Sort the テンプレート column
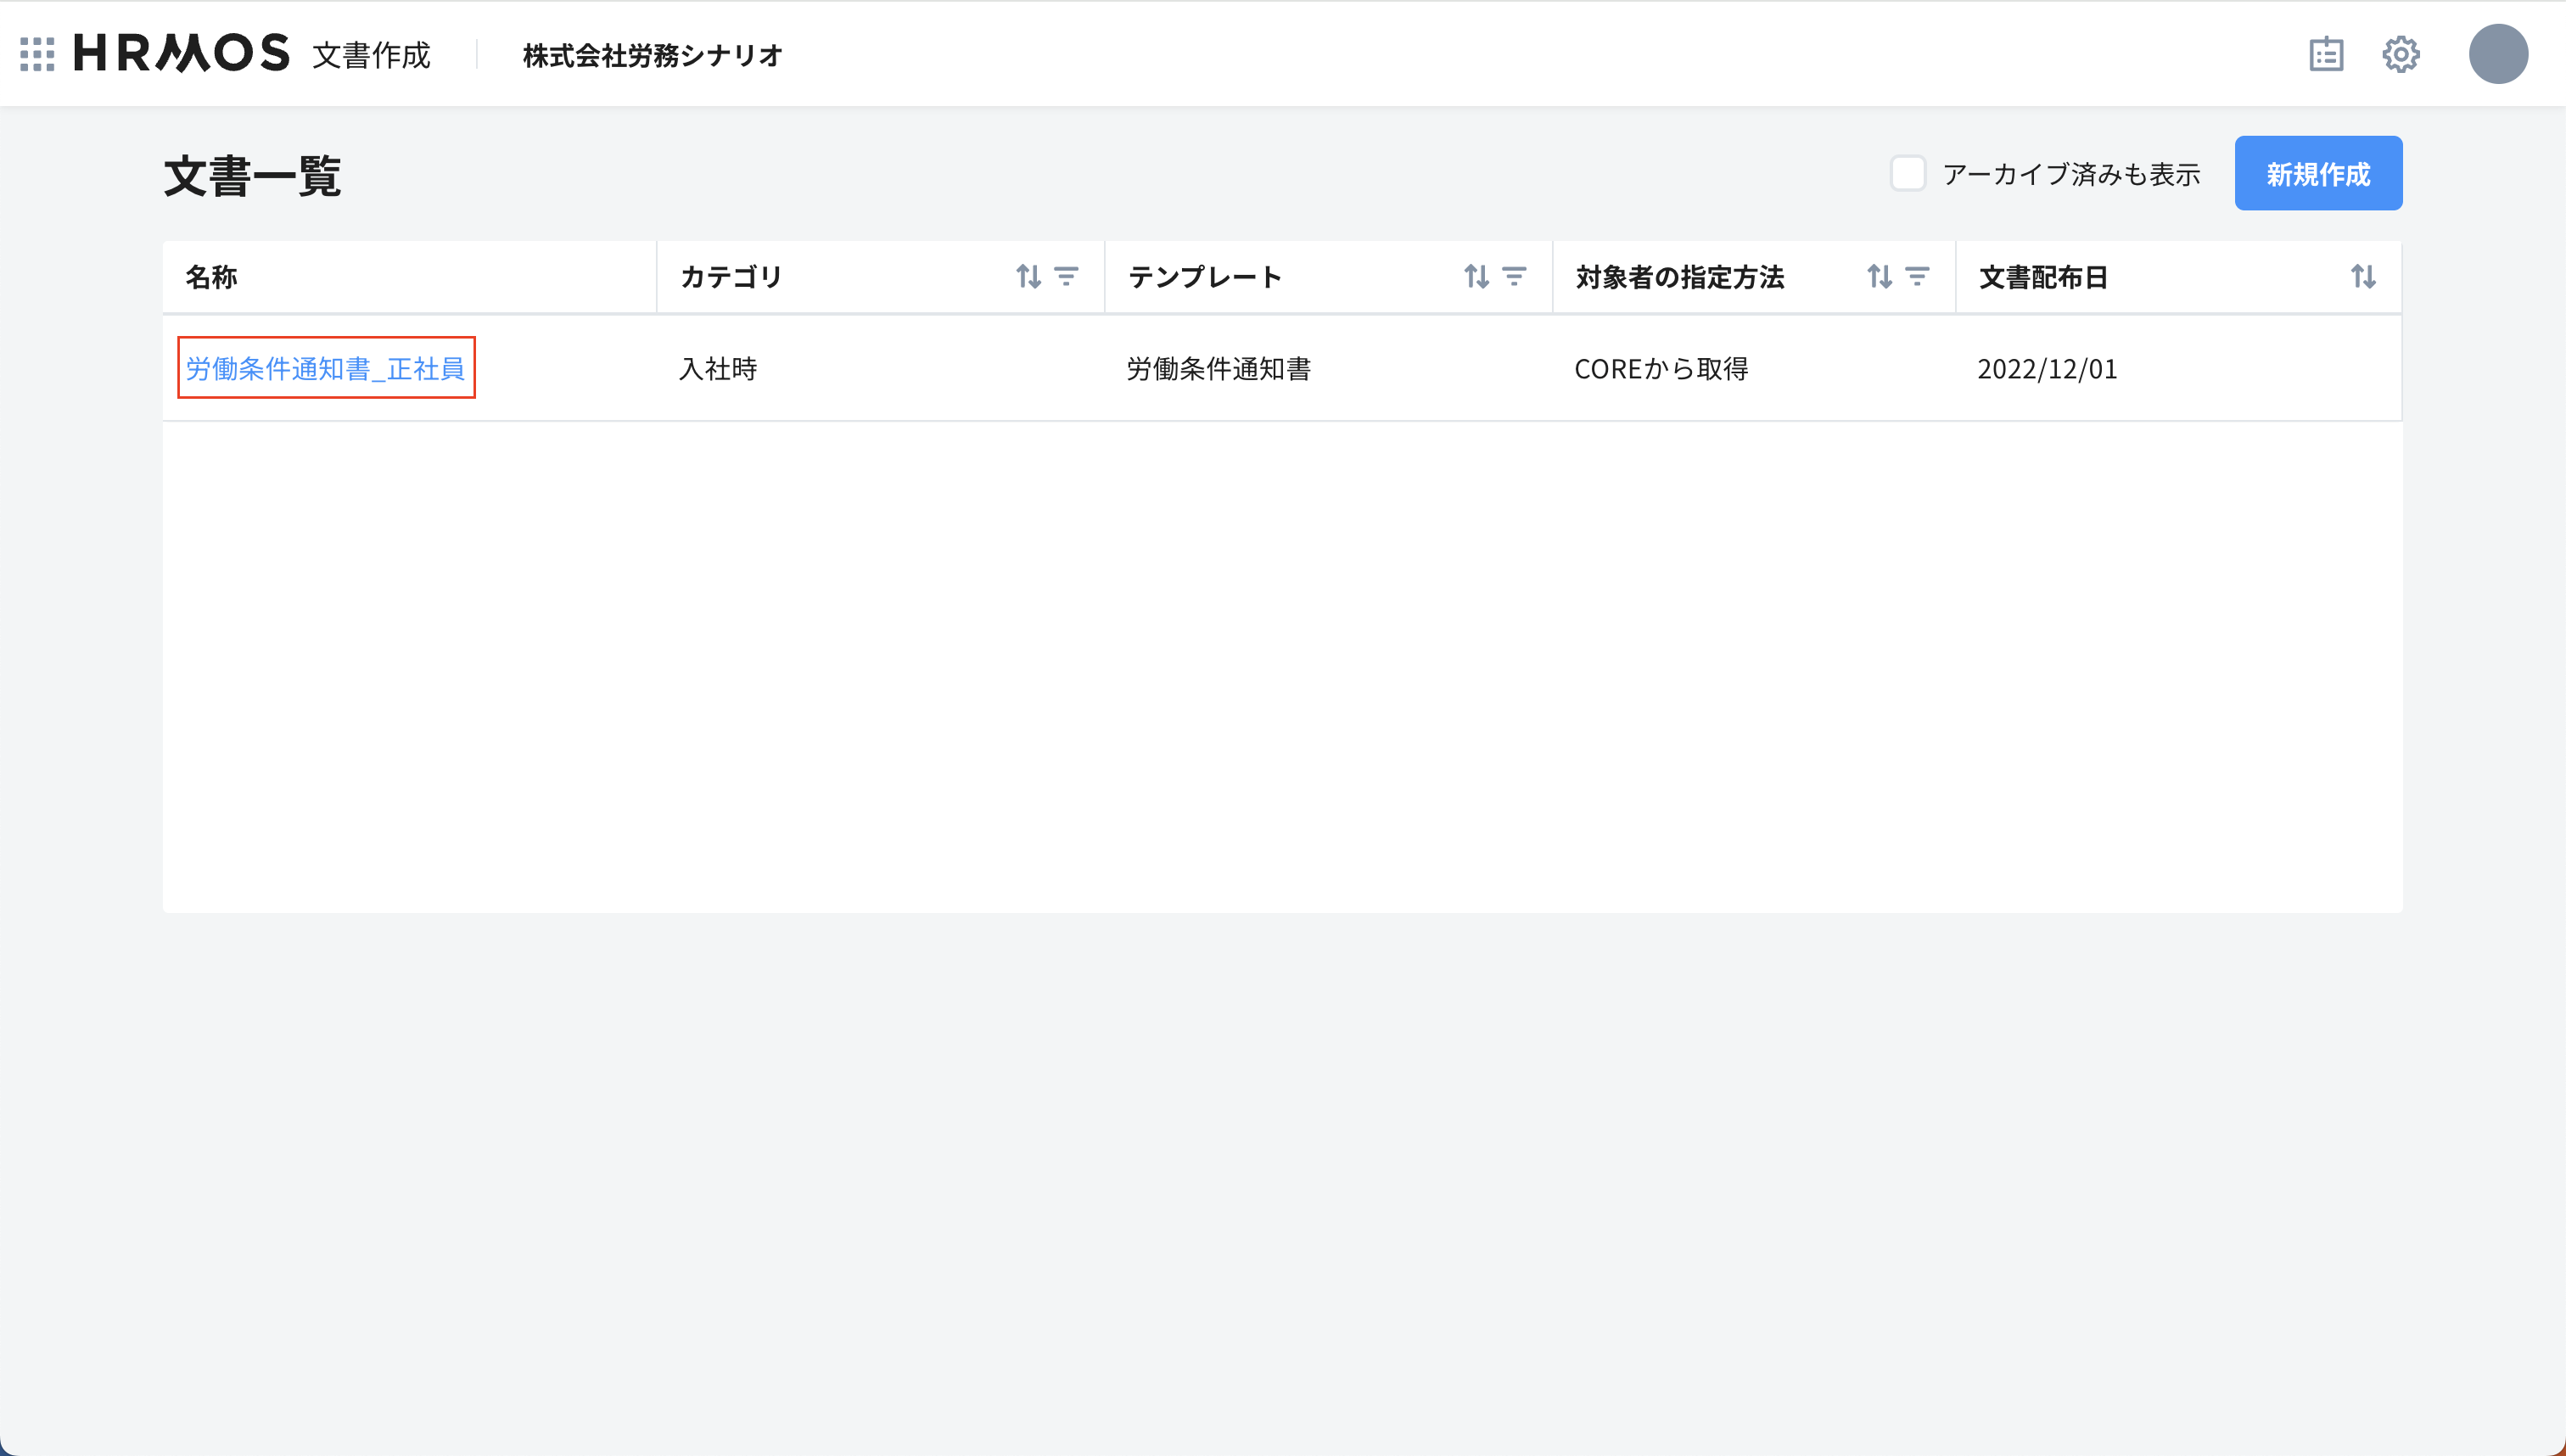Image resolution: width=2566 pixels, height=1456 pixels. pos(1479,277)
